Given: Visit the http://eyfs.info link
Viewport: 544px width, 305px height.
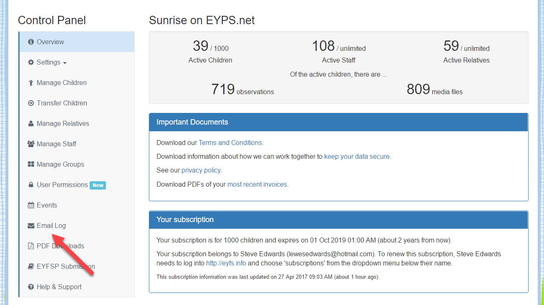Looking at the screenshot, I should (226, 263).
